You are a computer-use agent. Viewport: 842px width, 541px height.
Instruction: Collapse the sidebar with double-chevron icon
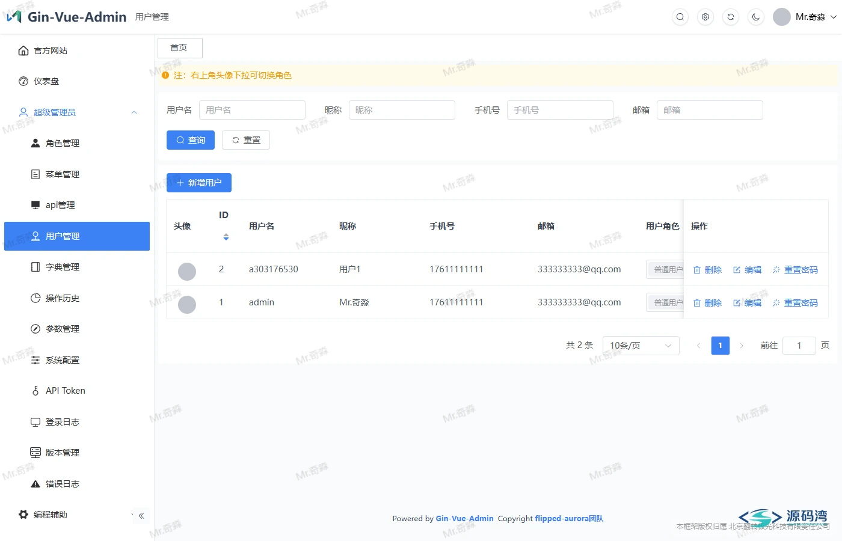[141, 515]
